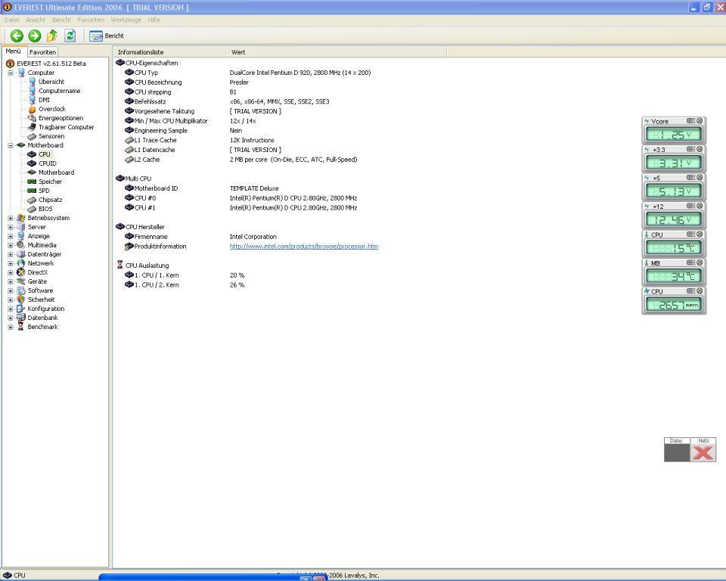The image size is (726, 581).
Task: Open the Favoriten menu in the menu bar
Action: tap(91, 20)
